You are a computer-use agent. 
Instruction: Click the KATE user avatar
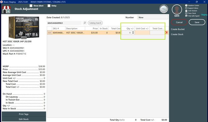pyautogui.click(x=177, y=10)
